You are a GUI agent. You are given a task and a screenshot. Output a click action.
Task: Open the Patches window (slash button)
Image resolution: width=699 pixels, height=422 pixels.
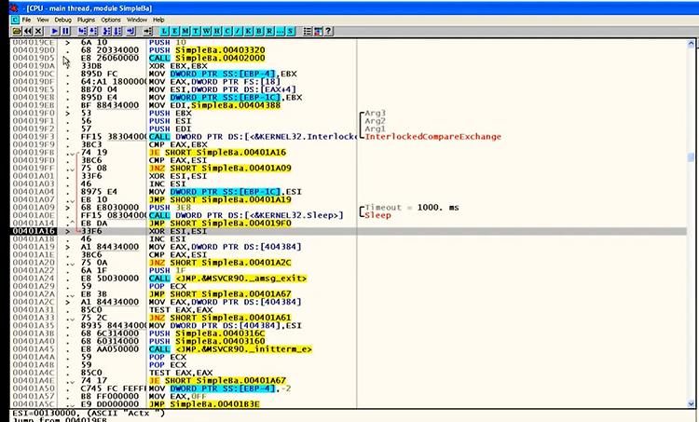click(x=238, y=31)
